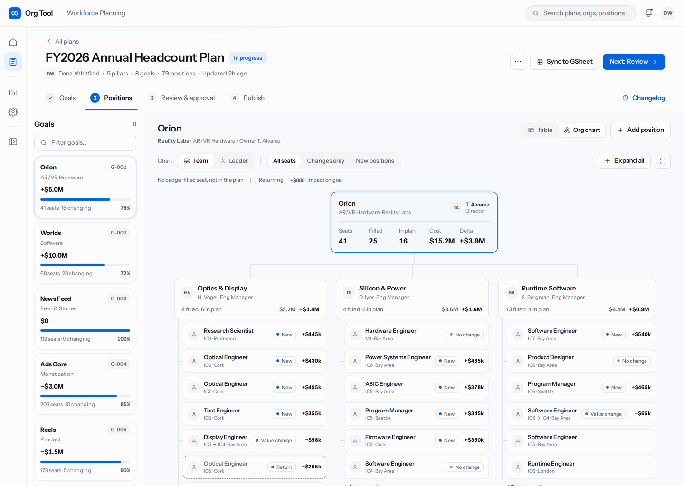Click the back arrow beside All plans

(x=49, y=41)
